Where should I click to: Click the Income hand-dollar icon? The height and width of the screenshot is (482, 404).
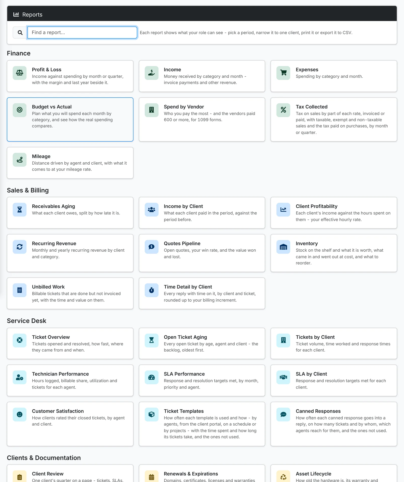[x=151, y=73]
